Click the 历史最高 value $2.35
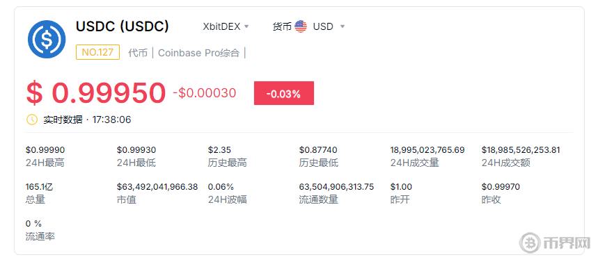Viewport: 598px width, 262px height. pyautogui.click(x=219, y=150)
